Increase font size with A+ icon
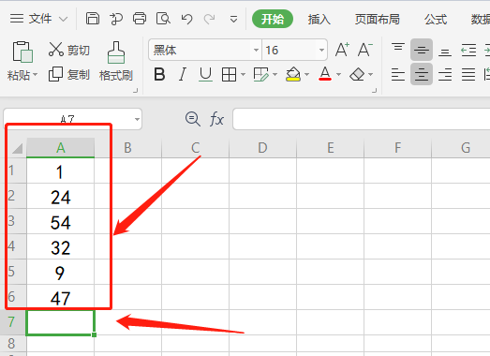Image resolution: width=490 pixels, height=356 pixels. (x=342, y=50)
